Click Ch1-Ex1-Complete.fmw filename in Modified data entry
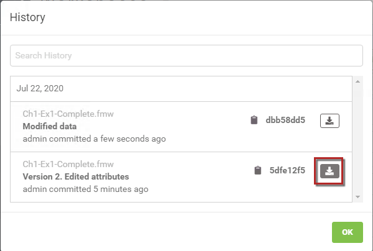Image resolution: width=373 pixels, height=251 pixels. (68, 114)
